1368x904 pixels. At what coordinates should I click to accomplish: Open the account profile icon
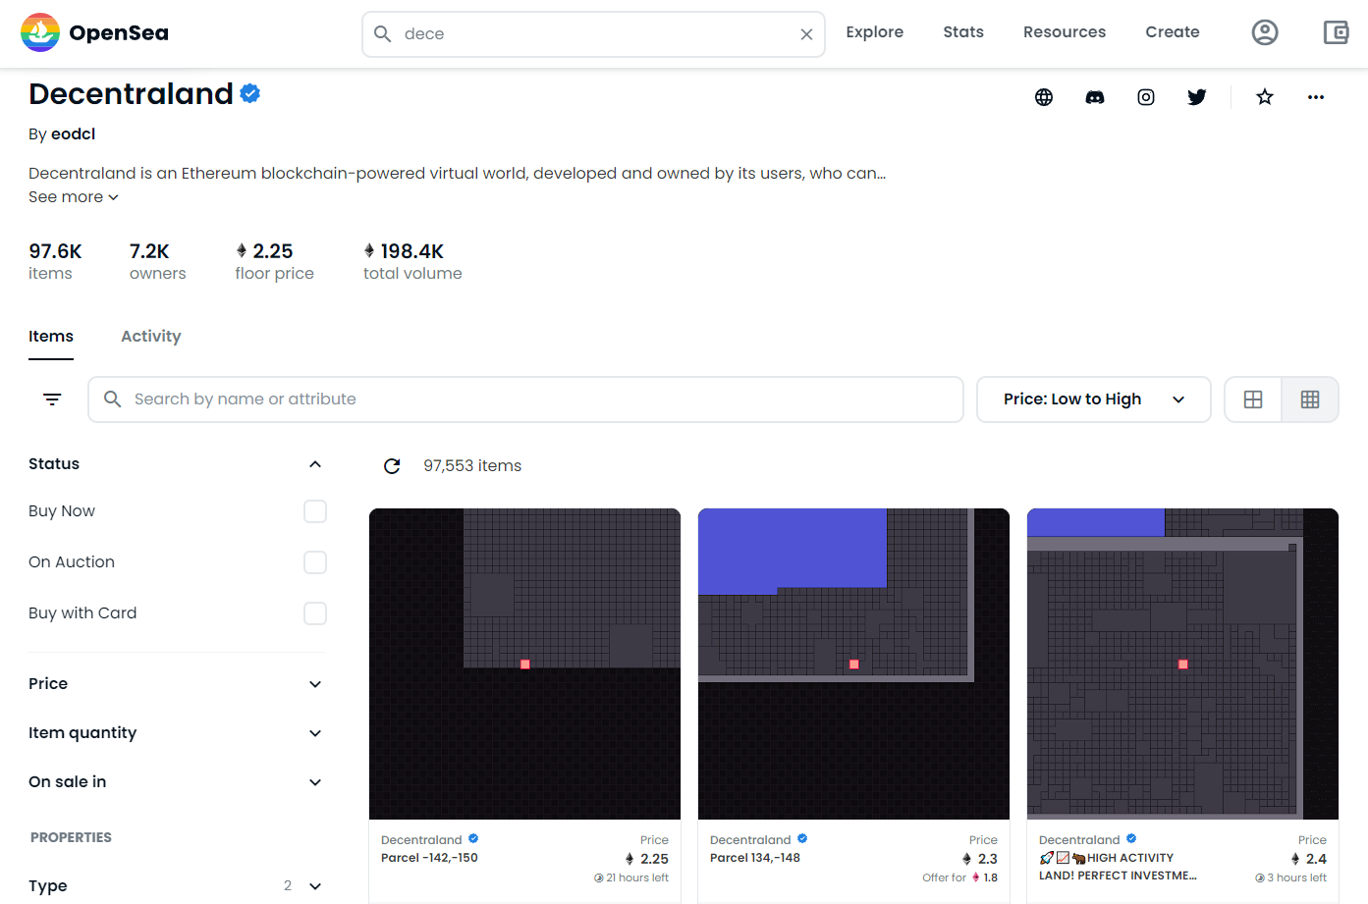(1265, 32)
